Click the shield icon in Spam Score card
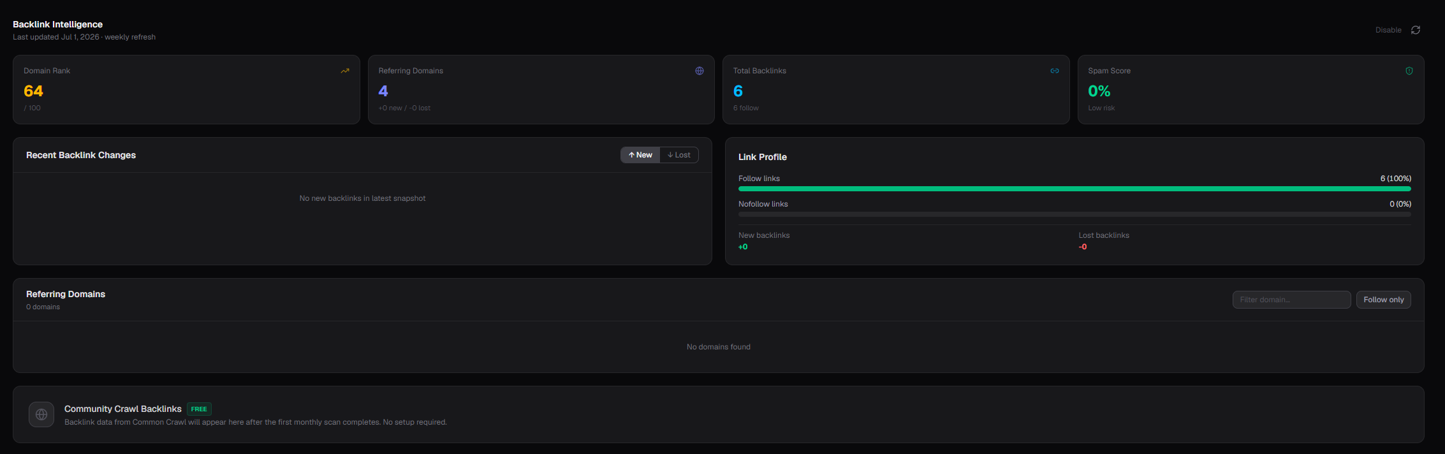Viewport: 1445px width, 454px height. tap(1409, 71)
